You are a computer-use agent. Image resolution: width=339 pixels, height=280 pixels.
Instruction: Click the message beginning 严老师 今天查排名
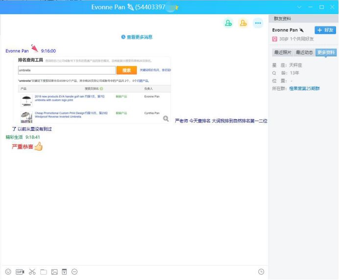221,121
